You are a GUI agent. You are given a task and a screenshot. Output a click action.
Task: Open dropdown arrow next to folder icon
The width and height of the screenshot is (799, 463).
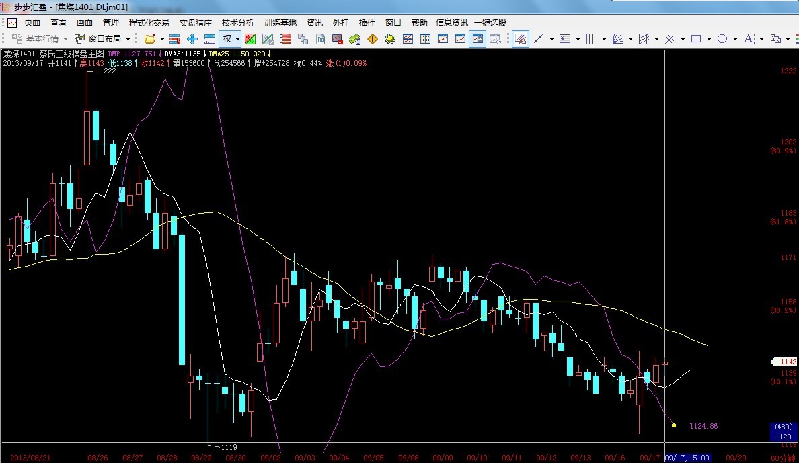pos(162,39)
